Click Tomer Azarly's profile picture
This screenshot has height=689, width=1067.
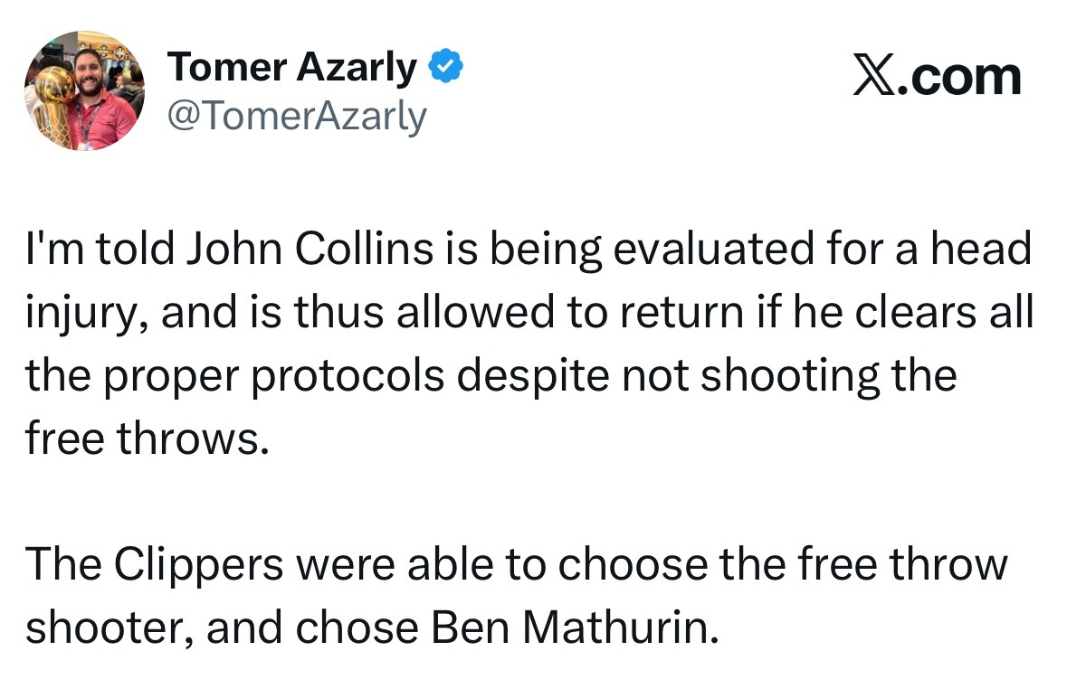[85, 90]
